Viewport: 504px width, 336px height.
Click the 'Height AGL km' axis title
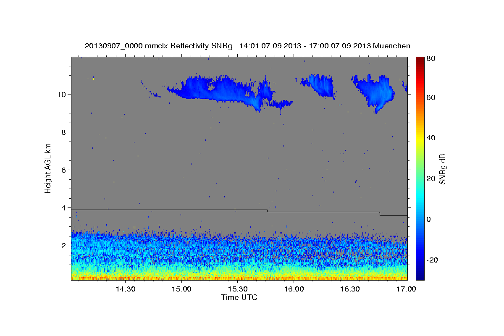(48, 168)
